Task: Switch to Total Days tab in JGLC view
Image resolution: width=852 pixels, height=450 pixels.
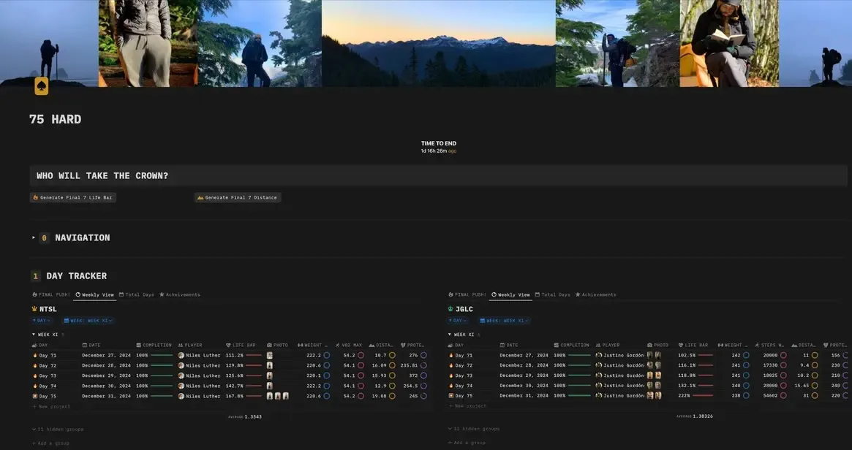Action: click(553, 294)
